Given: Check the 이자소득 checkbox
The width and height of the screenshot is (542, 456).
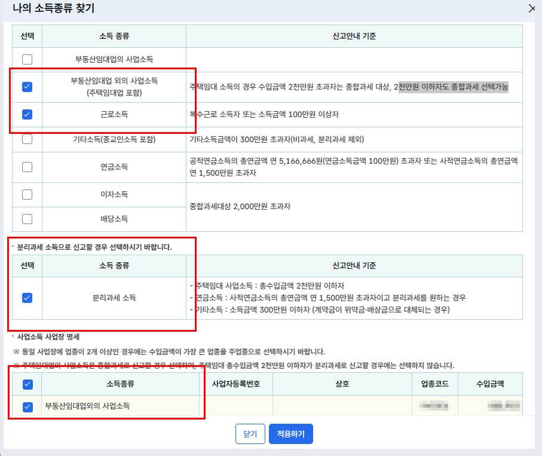Looking at the screenshot, I should tap(27, 194).
